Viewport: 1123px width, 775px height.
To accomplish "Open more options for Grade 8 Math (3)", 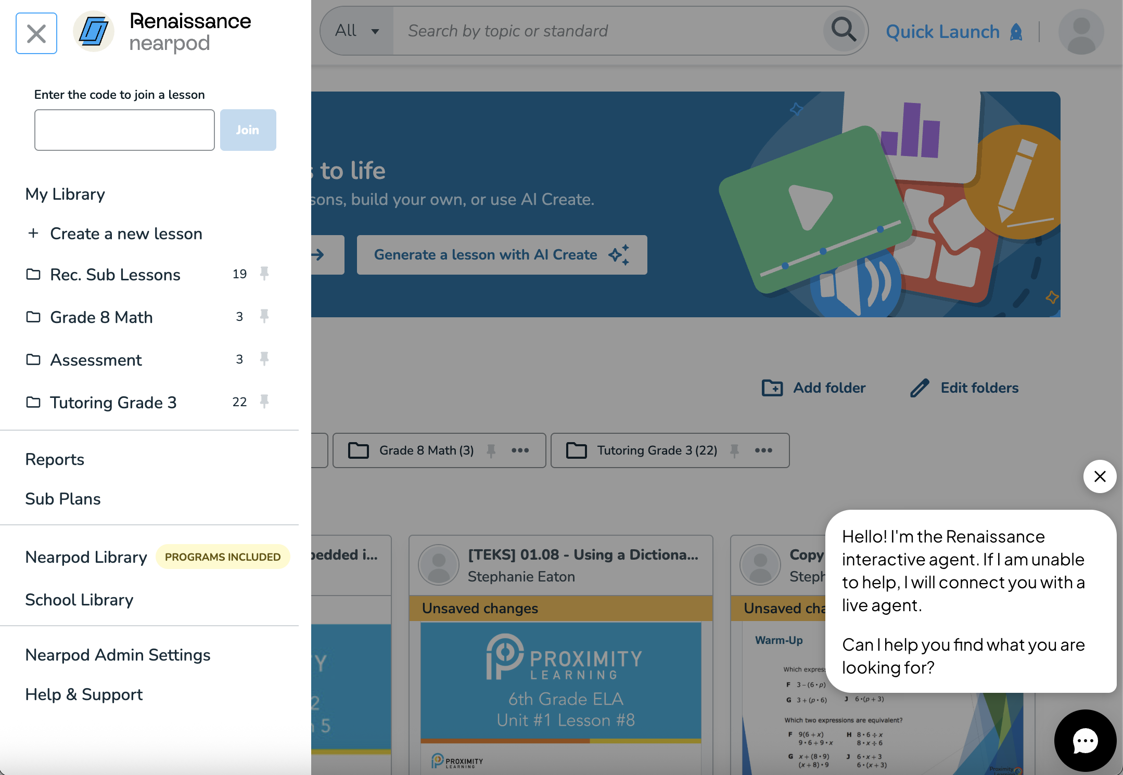I will [x=520, y=450].
